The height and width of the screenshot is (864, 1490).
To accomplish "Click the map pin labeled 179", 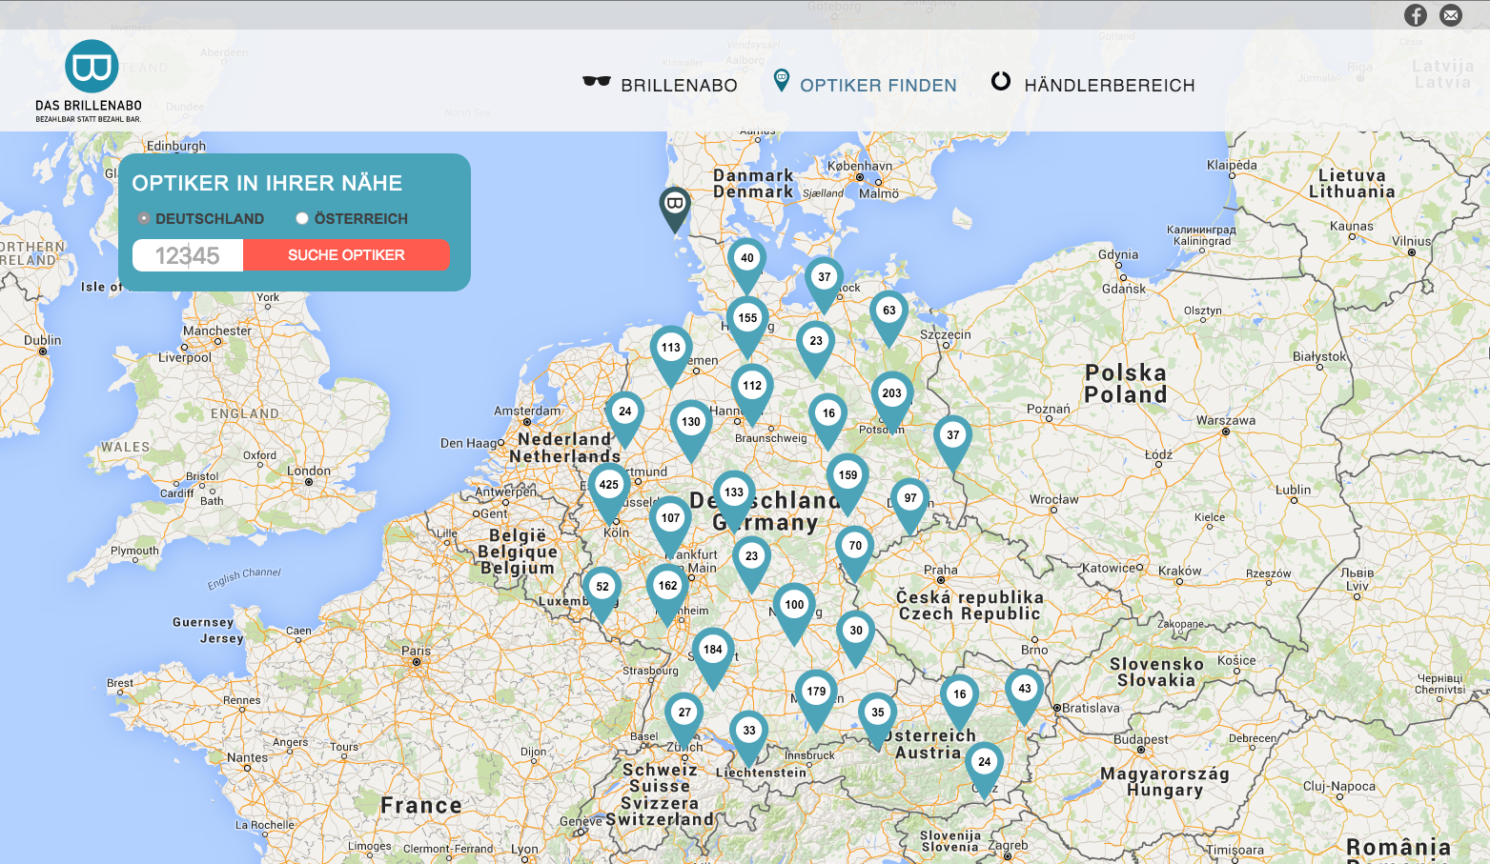I will point(816,700).
